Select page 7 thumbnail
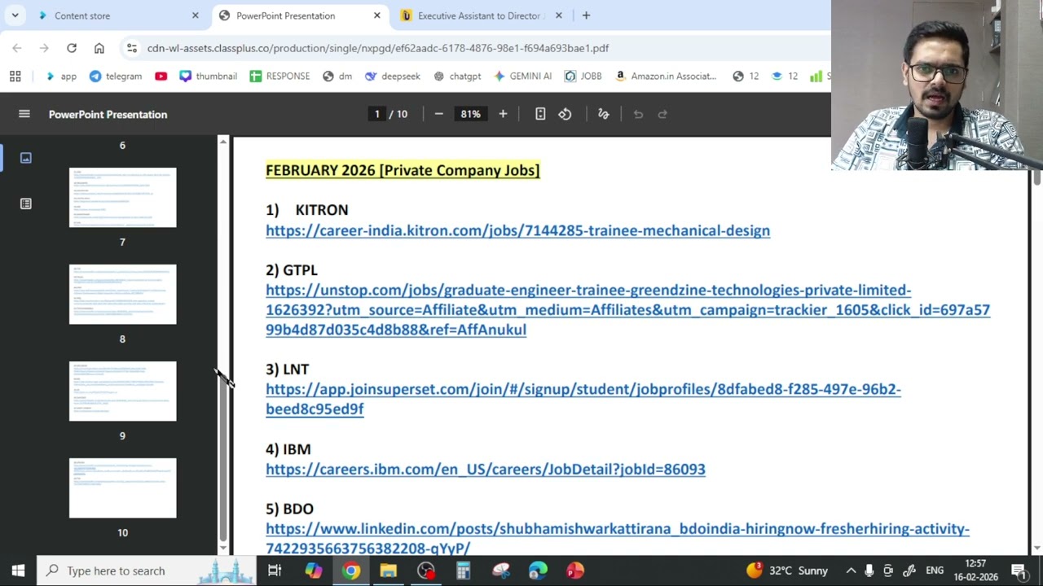 click(x=122, y=198)
